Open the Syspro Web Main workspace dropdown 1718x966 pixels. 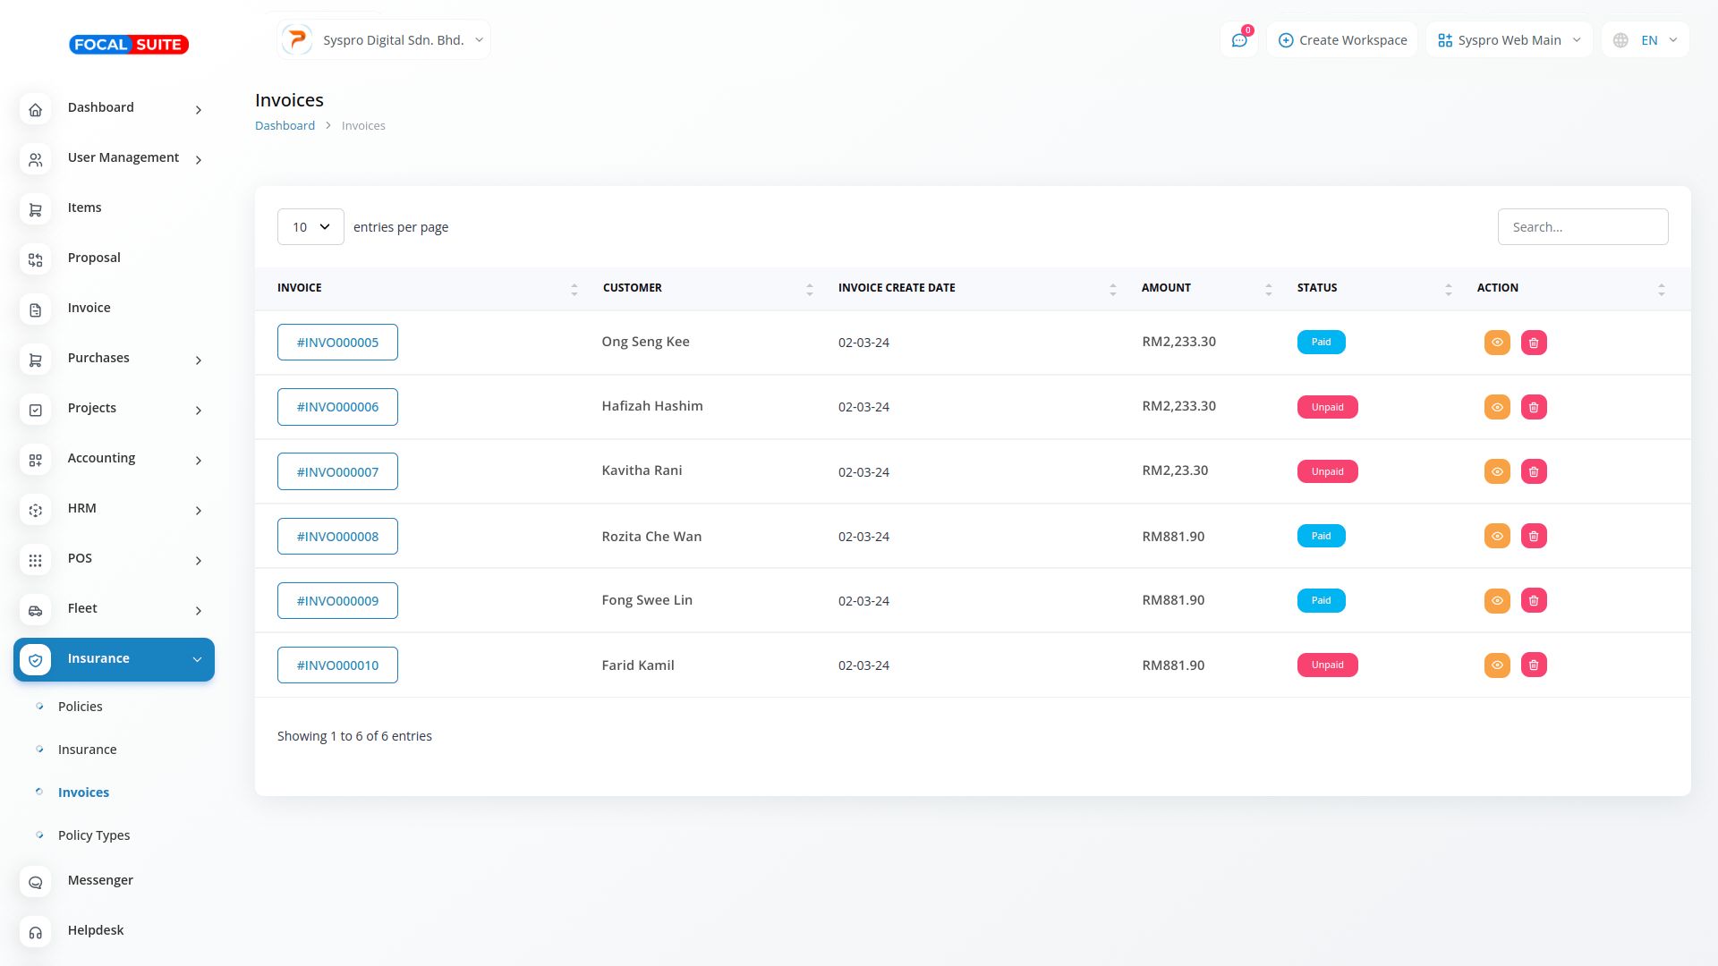1509,40
